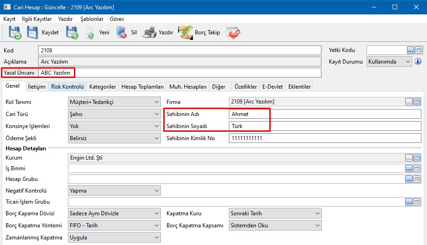
Task: Open the İlgili Kayıtlar menu
Action: 37,19
